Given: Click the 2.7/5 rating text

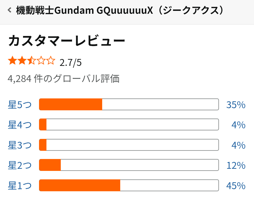Looking at the screenshot, I should point(71,63).
